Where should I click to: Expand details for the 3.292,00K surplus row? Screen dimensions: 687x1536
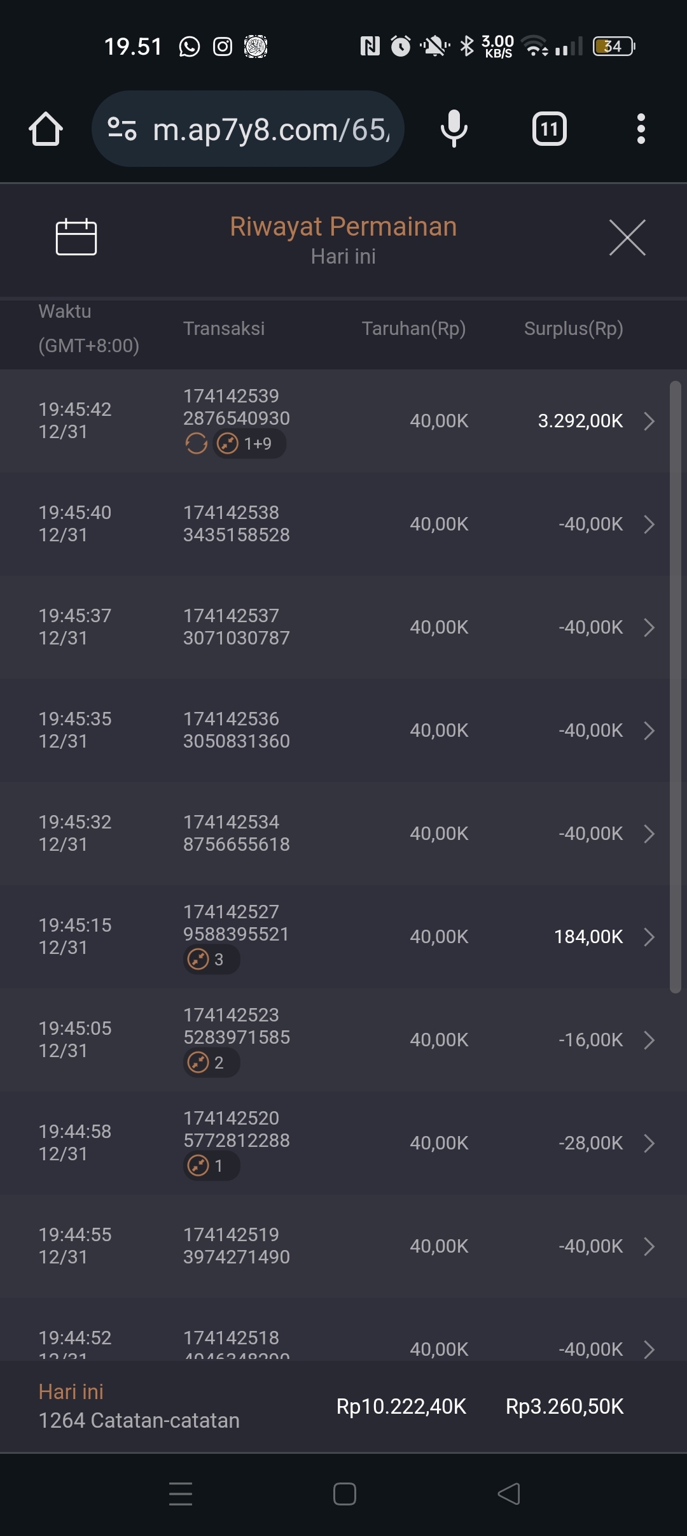point(649,421)
